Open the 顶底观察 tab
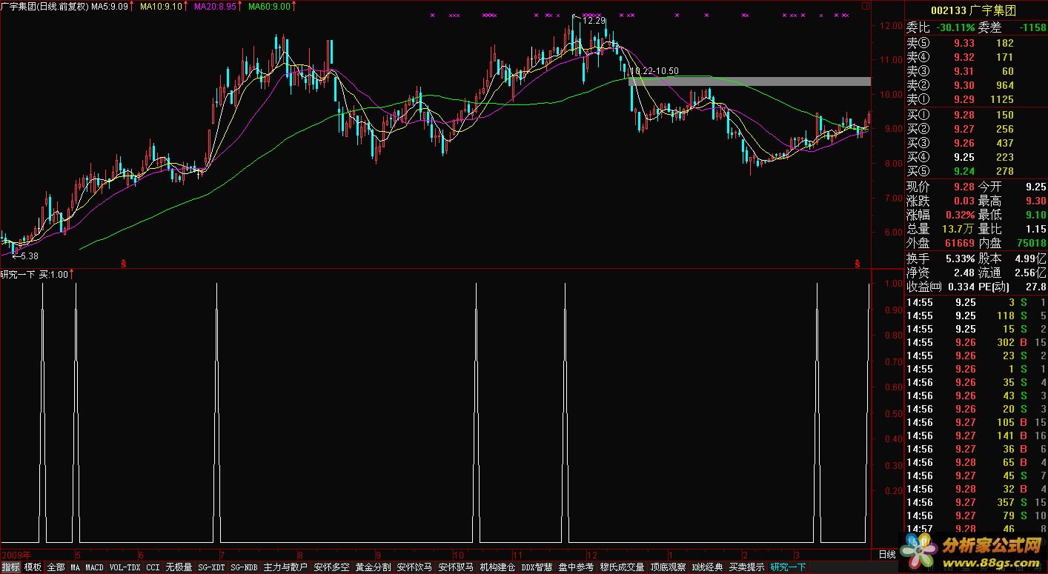The width and height of the screenshot is (1048, 574). coord(668,567)
